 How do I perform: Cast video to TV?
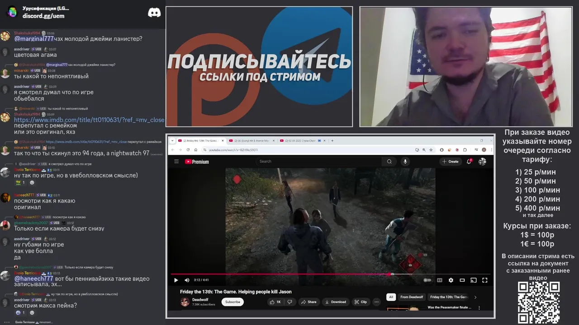(473, 280)
